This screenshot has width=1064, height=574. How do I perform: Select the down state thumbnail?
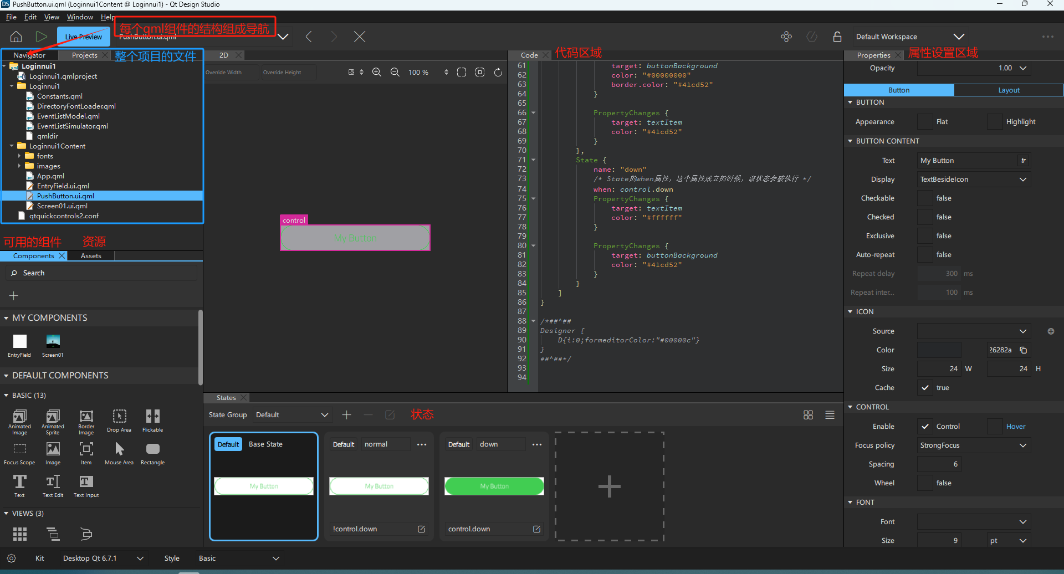point(494,486)
